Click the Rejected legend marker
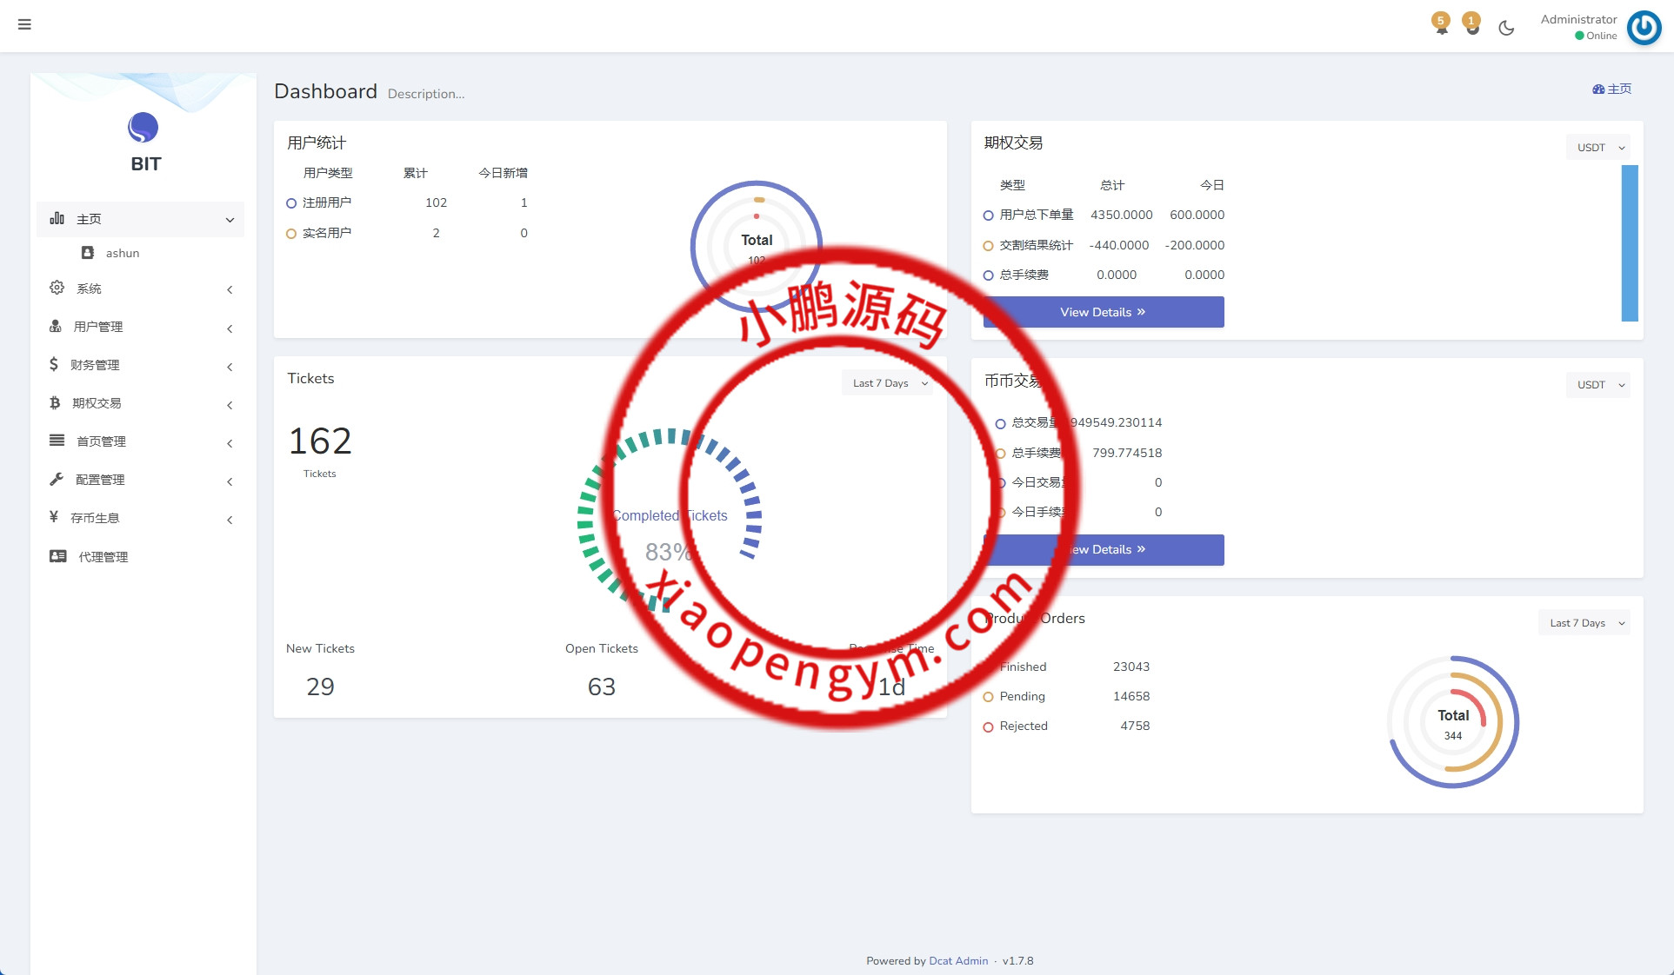This screenshot has height=975, width=1674. [988, 727]
